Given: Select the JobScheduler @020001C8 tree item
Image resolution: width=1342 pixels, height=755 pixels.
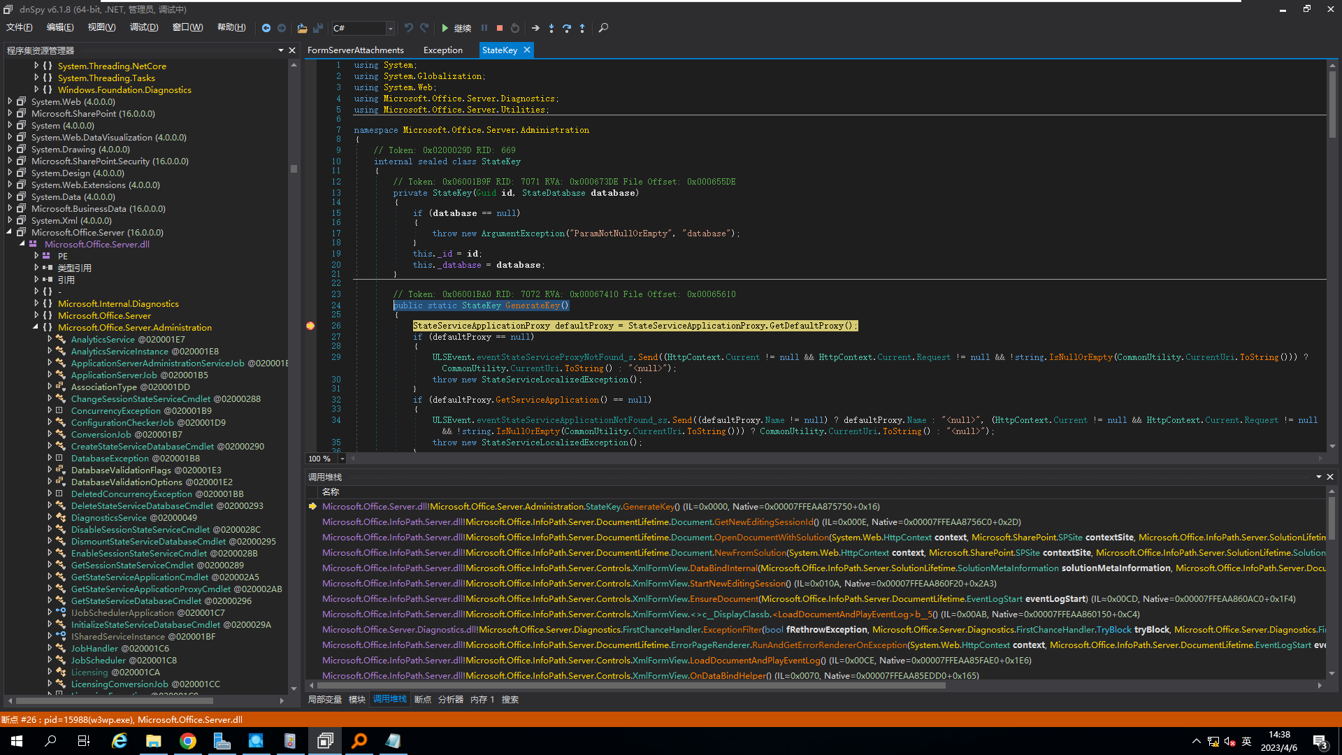Looking at the screenshot, I should [x=124, y=660].
